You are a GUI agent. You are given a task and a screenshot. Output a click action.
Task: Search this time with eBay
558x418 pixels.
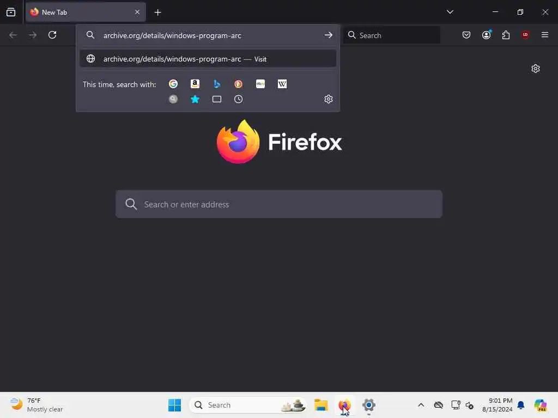pos(260,84)
